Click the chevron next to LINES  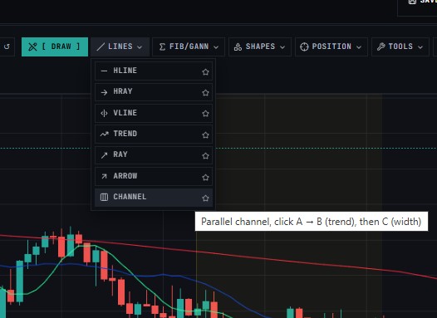click(x=140, y=47)
